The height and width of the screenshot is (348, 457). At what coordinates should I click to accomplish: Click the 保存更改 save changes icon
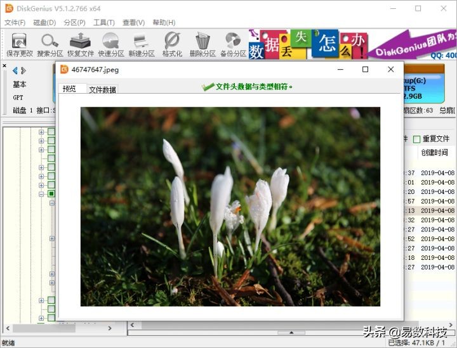pos(20,44)
